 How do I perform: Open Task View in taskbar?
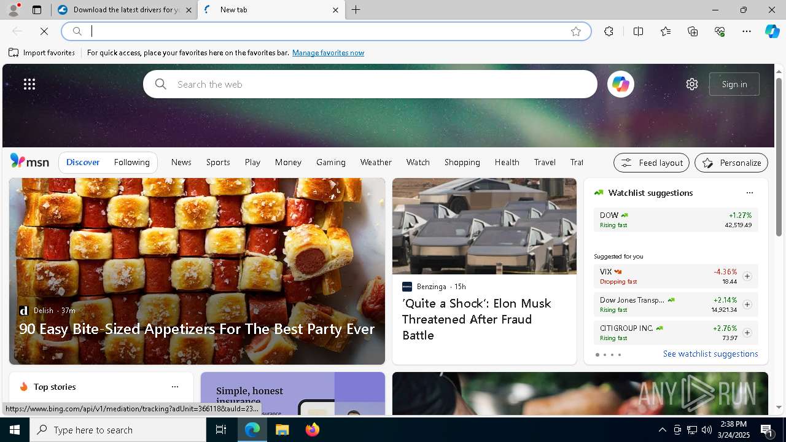[x=221, y=430]
